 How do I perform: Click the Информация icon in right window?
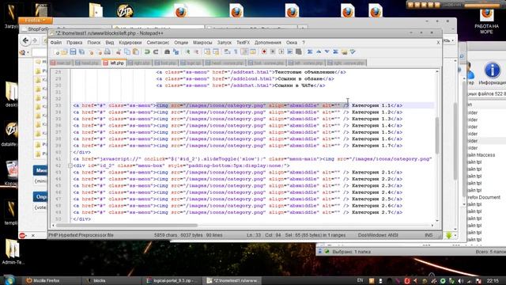coord(492,74)
